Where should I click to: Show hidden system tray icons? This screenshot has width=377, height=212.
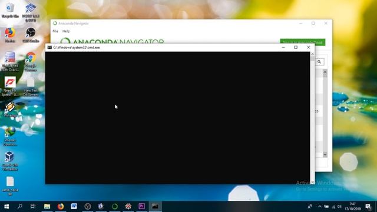pos(319,207)
